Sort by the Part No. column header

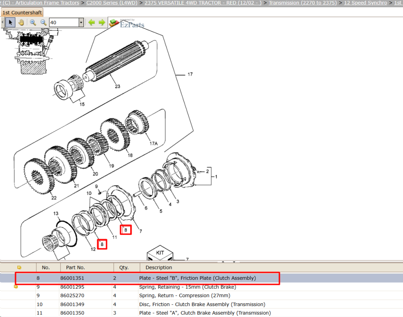(x=75, y=267)
